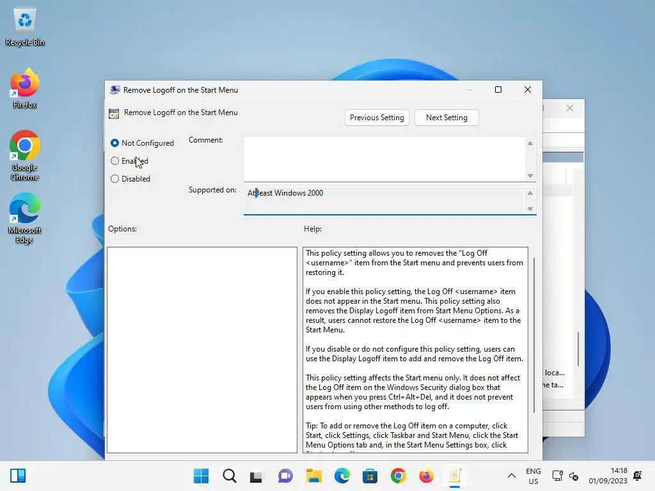Open the network status tray icon
The image size is (655, 491).
[557, 476]
